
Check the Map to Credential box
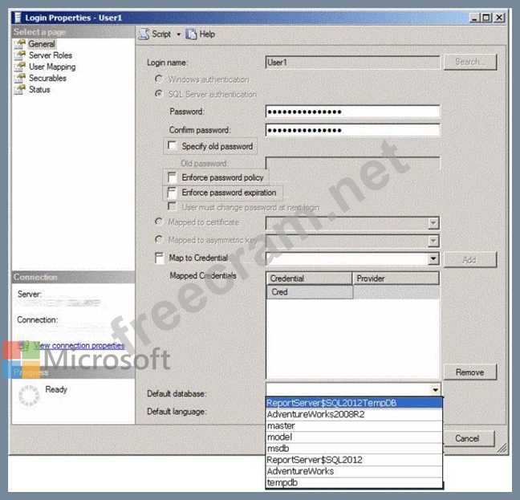(160, 258)
